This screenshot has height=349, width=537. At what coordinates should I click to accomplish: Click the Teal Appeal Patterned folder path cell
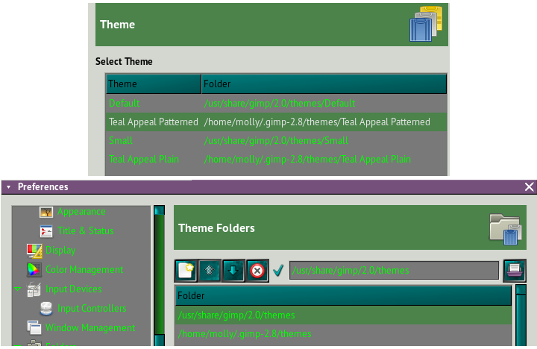tap(317, 122)
